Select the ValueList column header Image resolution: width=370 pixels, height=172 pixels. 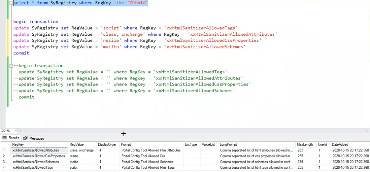pyautogui.click(x=209, y=144)
